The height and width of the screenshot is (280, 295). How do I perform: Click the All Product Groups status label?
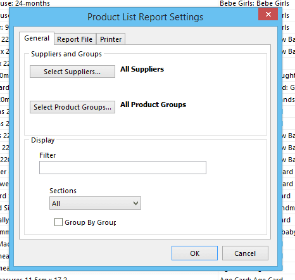tap(153, 105)
